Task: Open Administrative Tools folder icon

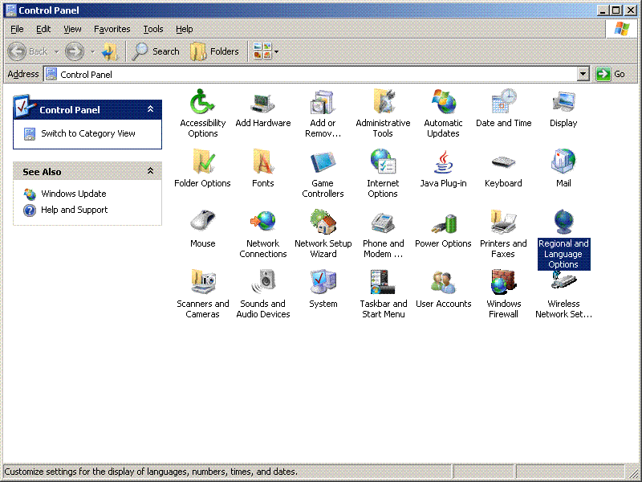Action: point(383,102)
